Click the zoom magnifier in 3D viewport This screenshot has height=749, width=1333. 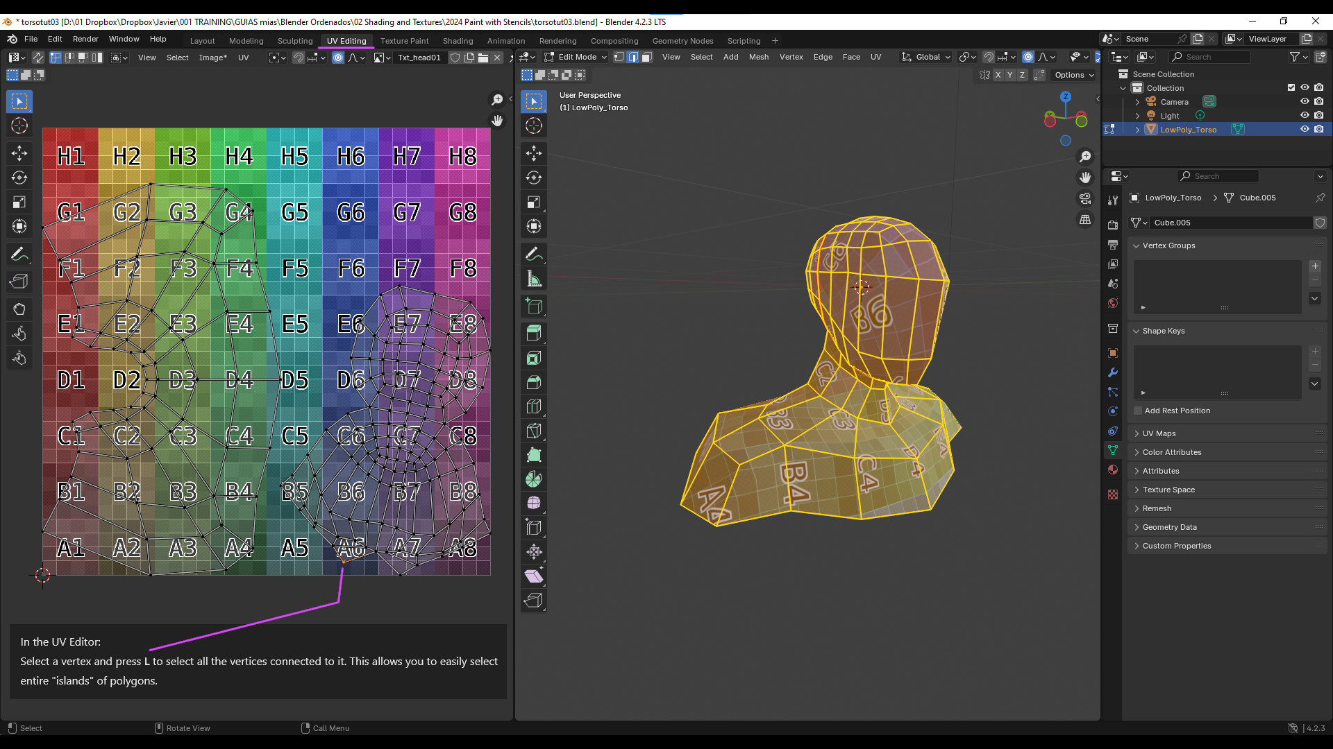[1085, 157]
